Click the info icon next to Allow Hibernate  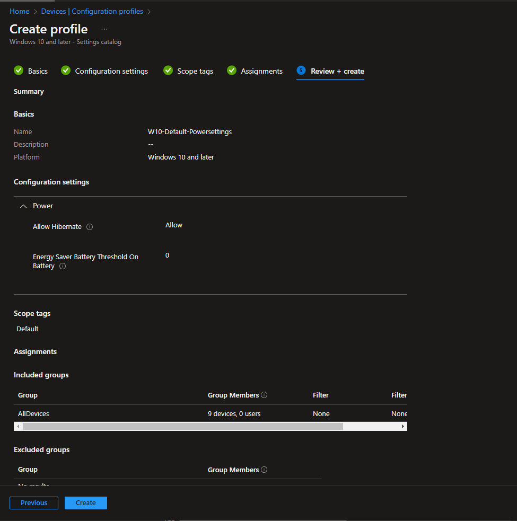(90, 227)
